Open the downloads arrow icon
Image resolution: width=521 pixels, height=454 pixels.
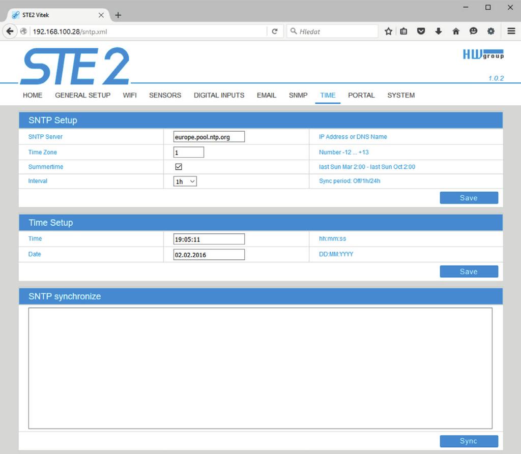pyautogui.click(x=439, y=32)
